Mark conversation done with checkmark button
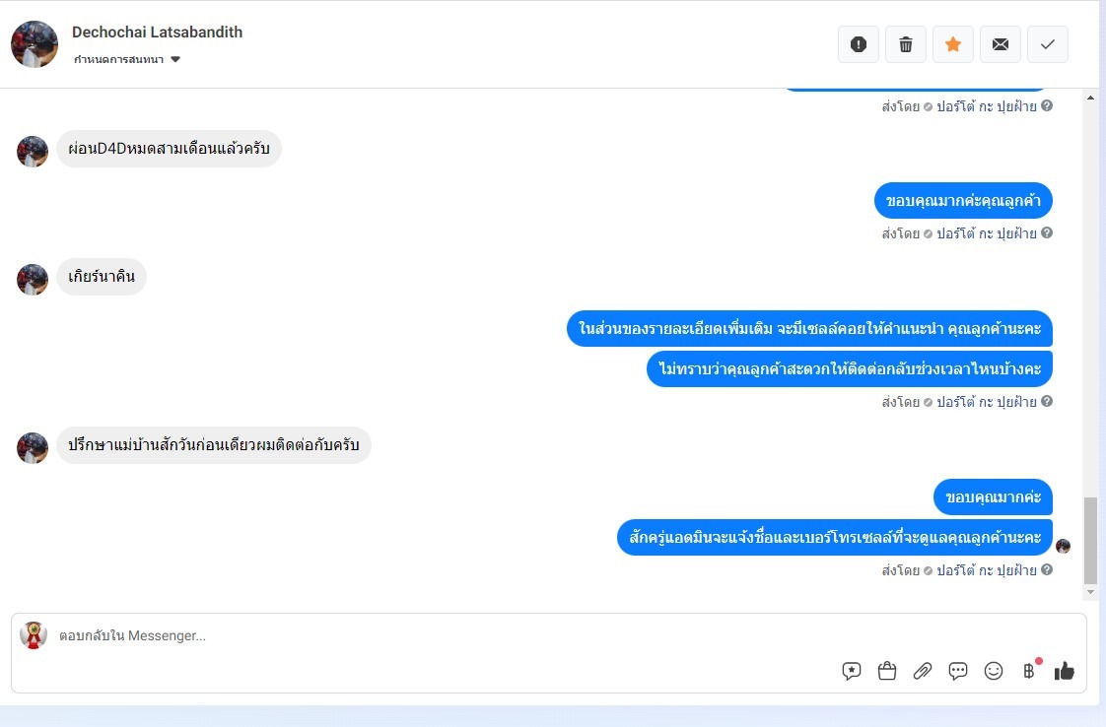1106x727 pixels. (x=1047, y=44)
